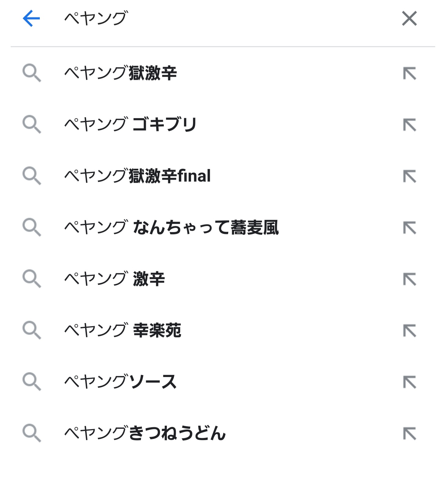This screenshot has width=441, height=498.
Task: Tap the insert arrow for ペヤング 幸楽苑
Action: tap(409, 331)
